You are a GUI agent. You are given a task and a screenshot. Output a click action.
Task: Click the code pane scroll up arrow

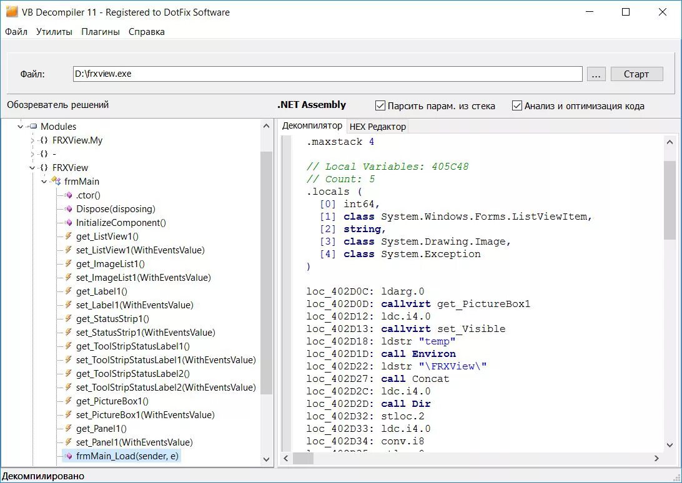pos(670,142)
